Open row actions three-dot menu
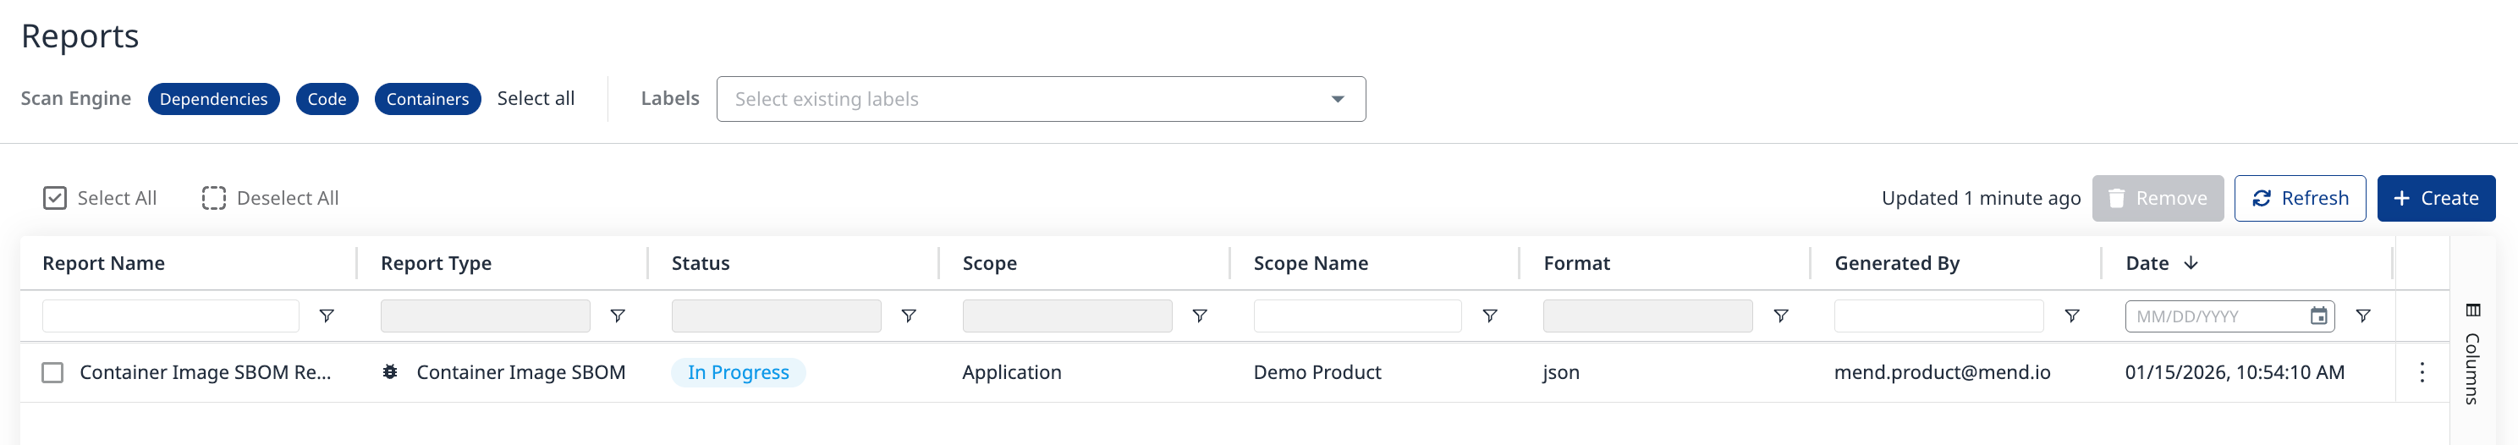Screen dimensions: 2518x445 (2422, 372)
